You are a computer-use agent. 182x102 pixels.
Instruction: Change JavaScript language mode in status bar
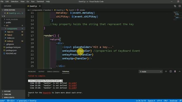pyautogui.click(x=173, y=101)
